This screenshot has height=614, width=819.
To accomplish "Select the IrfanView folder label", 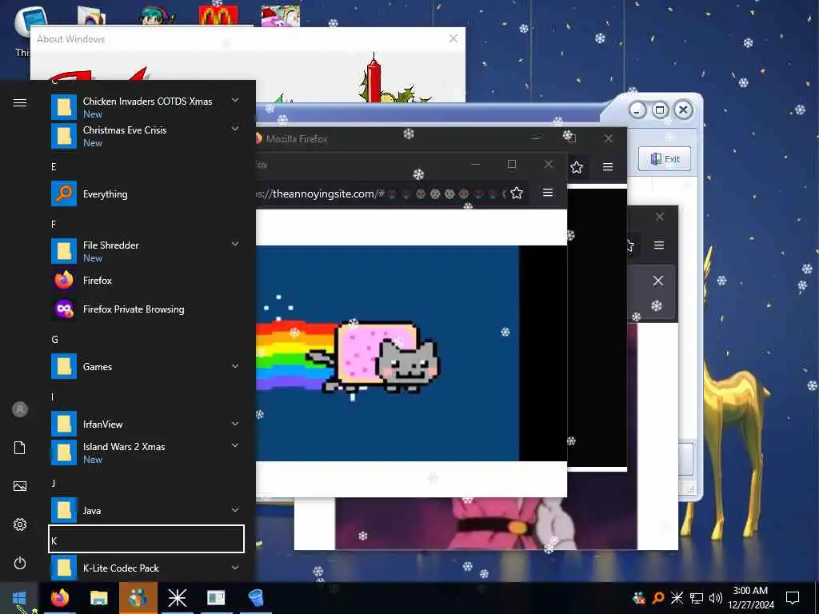I will pos(103,424).
